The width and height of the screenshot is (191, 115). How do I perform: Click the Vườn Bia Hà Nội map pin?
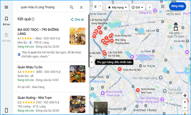(x=119, y=69)
